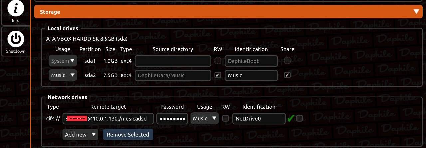Click the Network drives heading

tap(67, 97)
